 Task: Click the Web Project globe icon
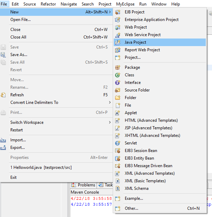(x=118, y=27)
